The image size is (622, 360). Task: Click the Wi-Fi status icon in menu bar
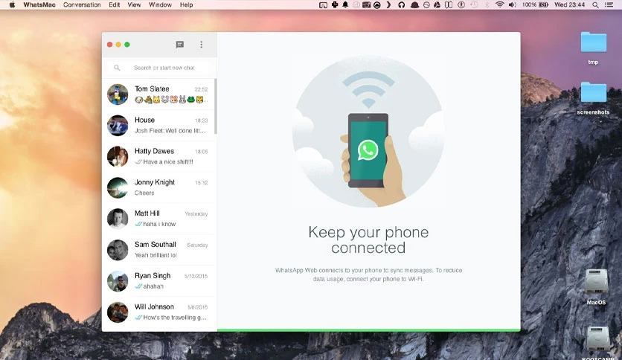click(x=500, y=4)
